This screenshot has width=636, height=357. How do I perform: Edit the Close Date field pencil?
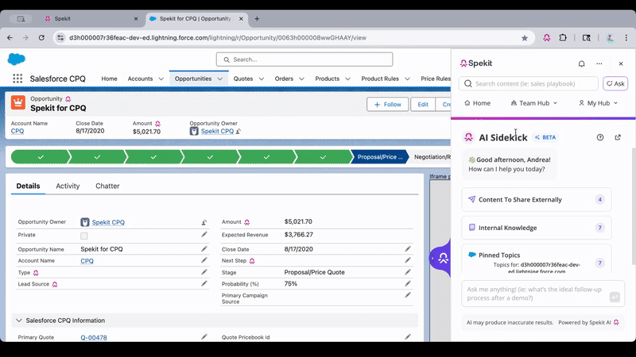[408, 249]
